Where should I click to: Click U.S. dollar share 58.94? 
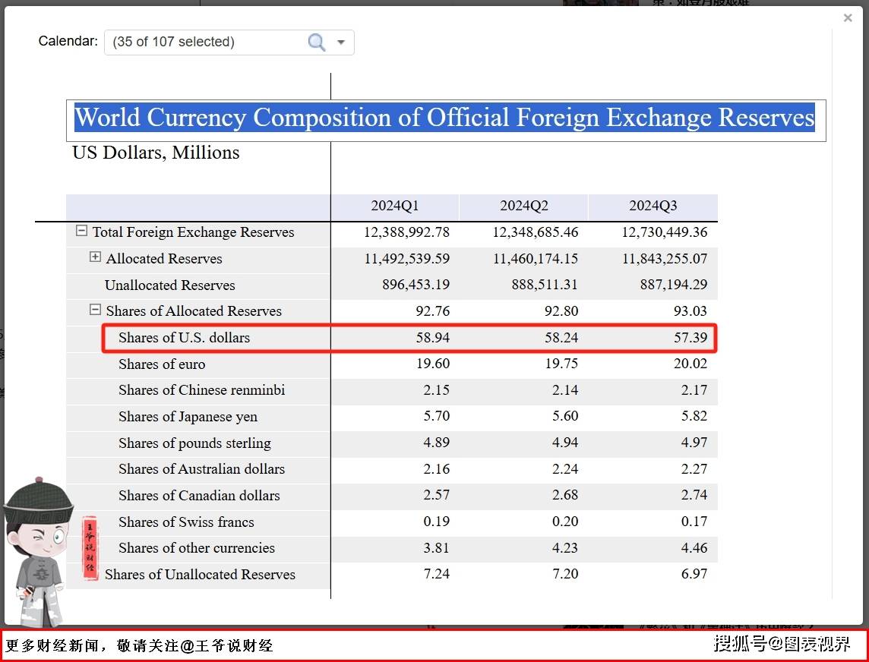tap(433, 338)
